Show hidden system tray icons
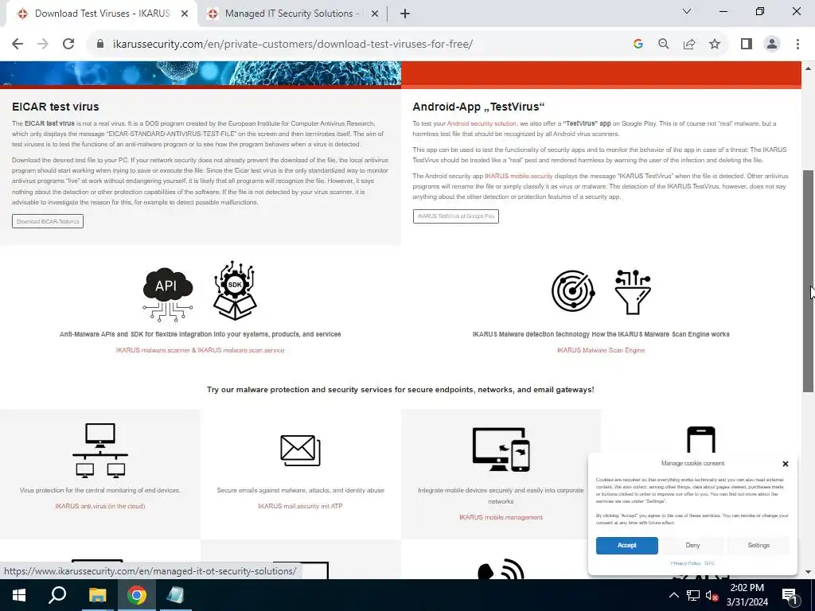 point(673,595)
